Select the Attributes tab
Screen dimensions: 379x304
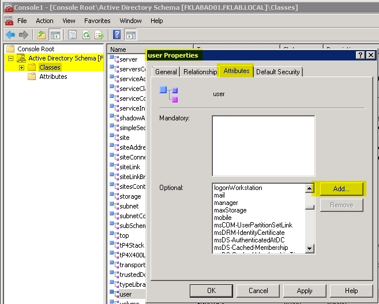tap(236, 71)
